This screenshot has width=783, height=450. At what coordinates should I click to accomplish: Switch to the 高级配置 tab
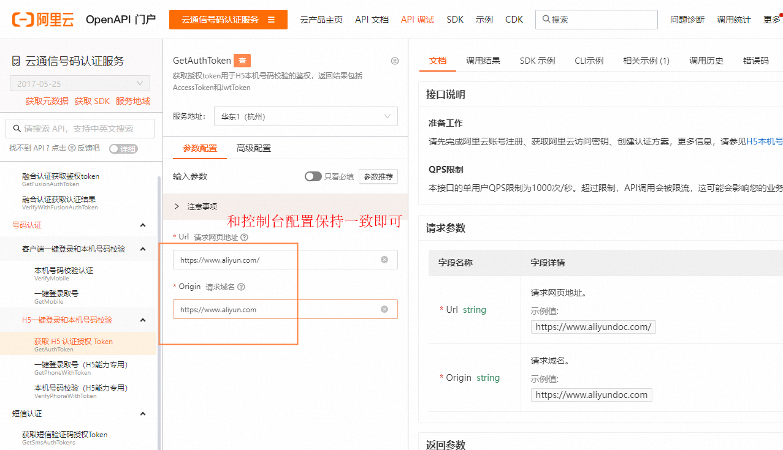coord(254,148)
